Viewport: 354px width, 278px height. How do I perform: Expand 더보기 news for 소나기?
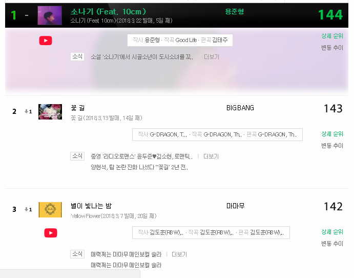click(x=212, y=57)
